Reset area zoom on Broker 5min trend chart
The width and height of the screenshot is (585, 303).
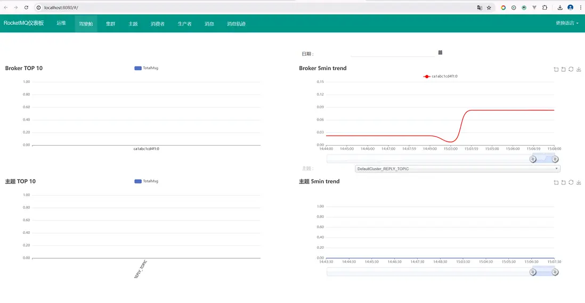563,69
